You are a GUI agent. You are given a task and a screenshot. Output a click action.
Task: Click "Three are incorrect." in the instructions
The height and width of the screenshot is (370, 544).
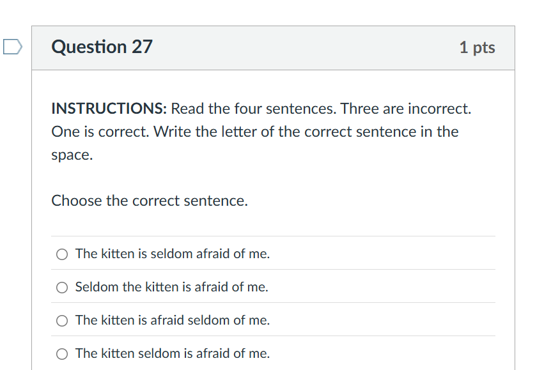coord(406,109)
